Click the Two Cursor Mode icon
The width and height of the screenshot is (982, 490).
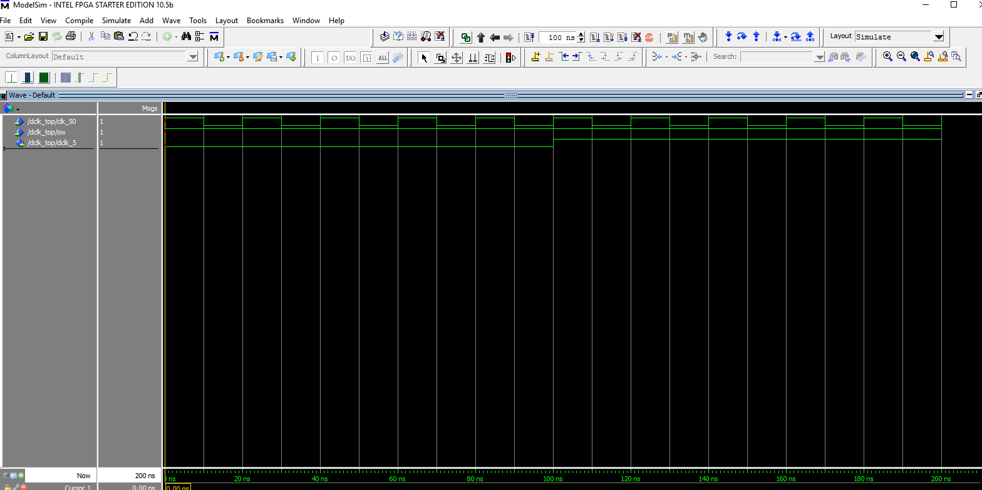(473, 58)
